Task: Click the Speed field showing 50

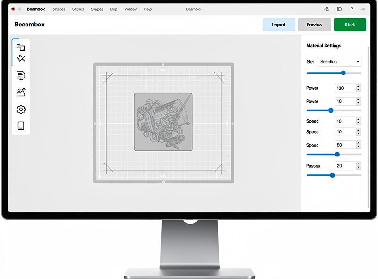Action: tap(345, 145)
